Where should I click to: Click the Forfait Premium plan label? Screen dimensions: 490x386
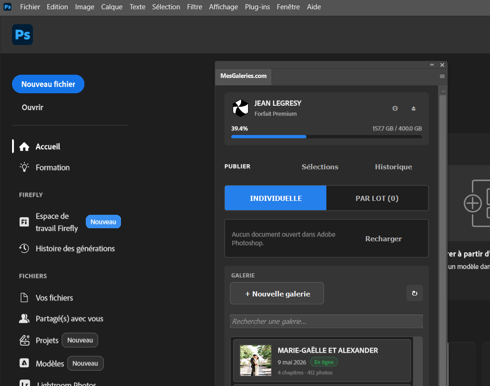click(275, 114)
